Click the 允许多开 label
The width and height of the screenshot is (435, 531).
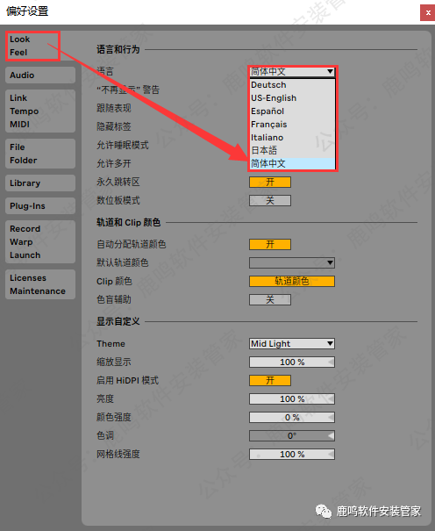114,163
